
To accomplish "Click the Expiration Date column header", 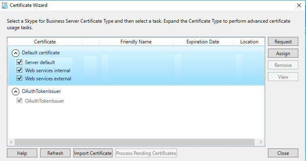I will (x=203, y=42).
